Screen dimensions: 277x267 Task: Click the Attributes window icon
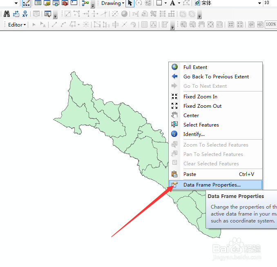144,24
